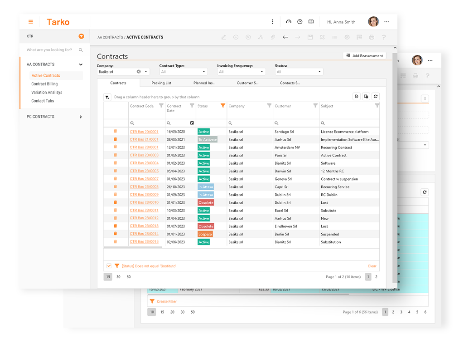
Task: Click the back arrow in the toolbar
Action: pos(285,37)
